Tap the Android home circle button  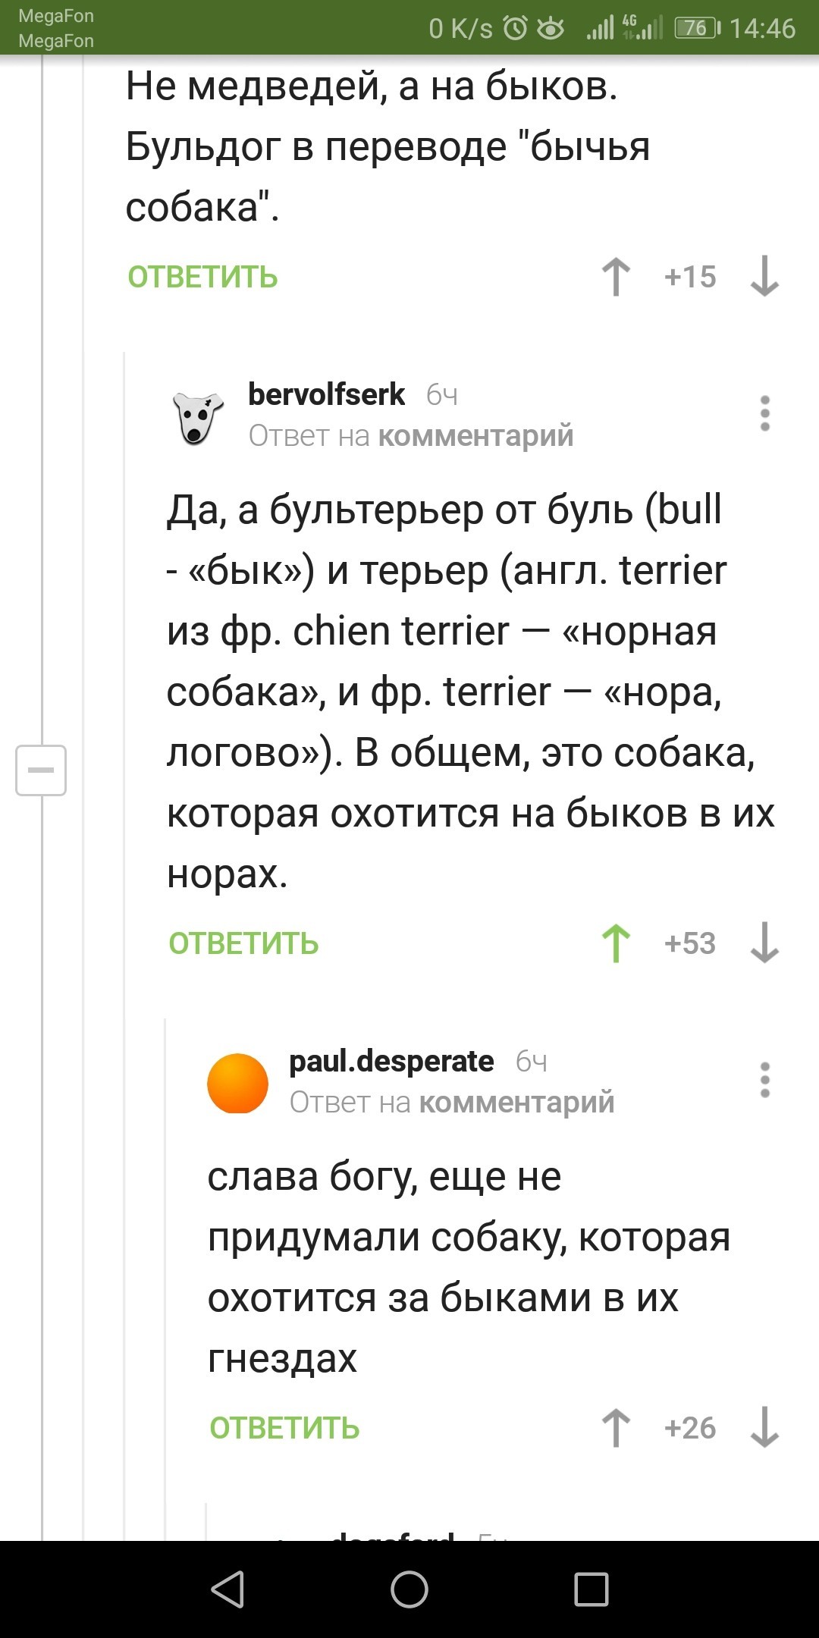point(409,1589)
